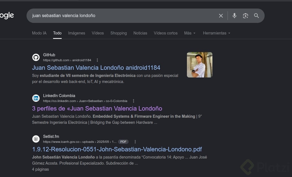Open image search with the camera icon
Screen dimensions: 292x177
tap(246, 16)
